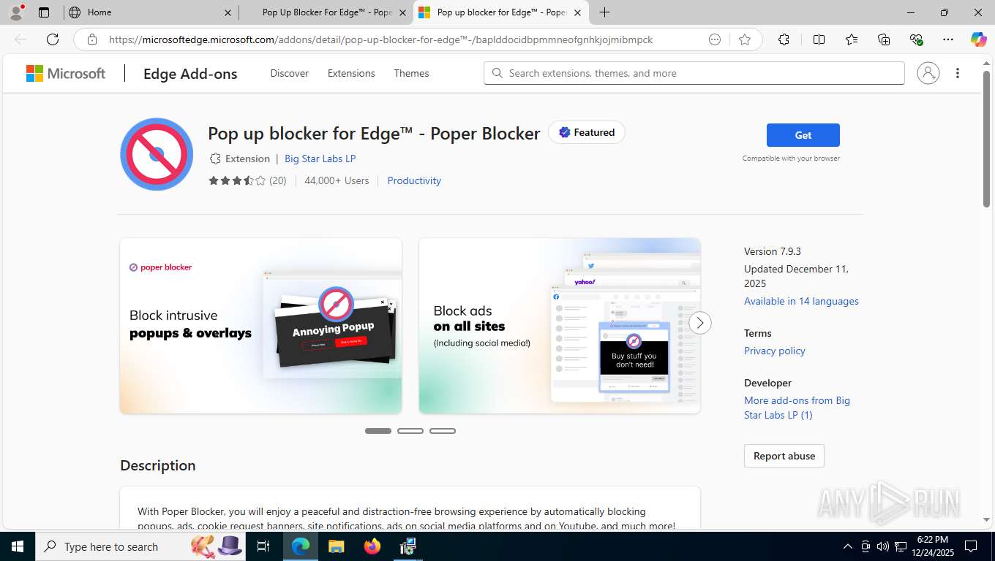Click the Poper Blocker extension logo

[157, 154]
